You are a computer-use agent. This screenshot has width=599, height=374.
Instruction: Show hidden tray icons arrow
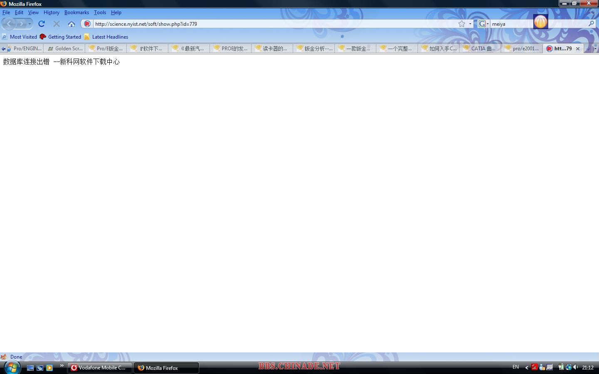point(527,367)
